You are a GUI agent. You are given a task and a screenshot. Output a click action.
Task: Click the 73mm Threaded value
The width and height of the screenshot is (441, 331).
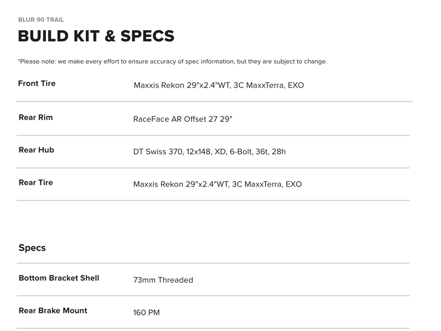(163, 280)
